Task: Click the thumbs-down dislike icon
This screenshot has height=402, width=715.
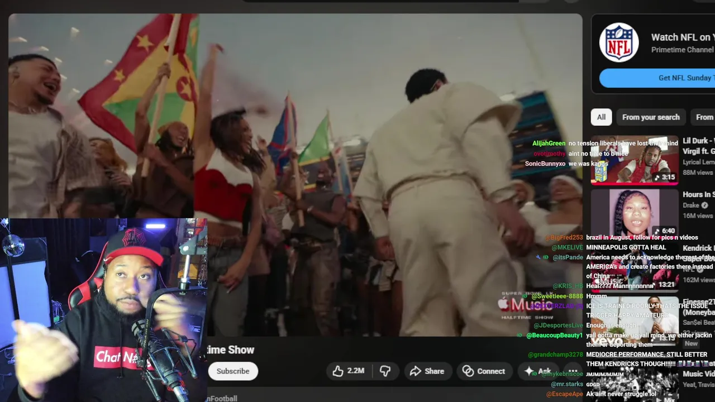Action: (385, 371)
